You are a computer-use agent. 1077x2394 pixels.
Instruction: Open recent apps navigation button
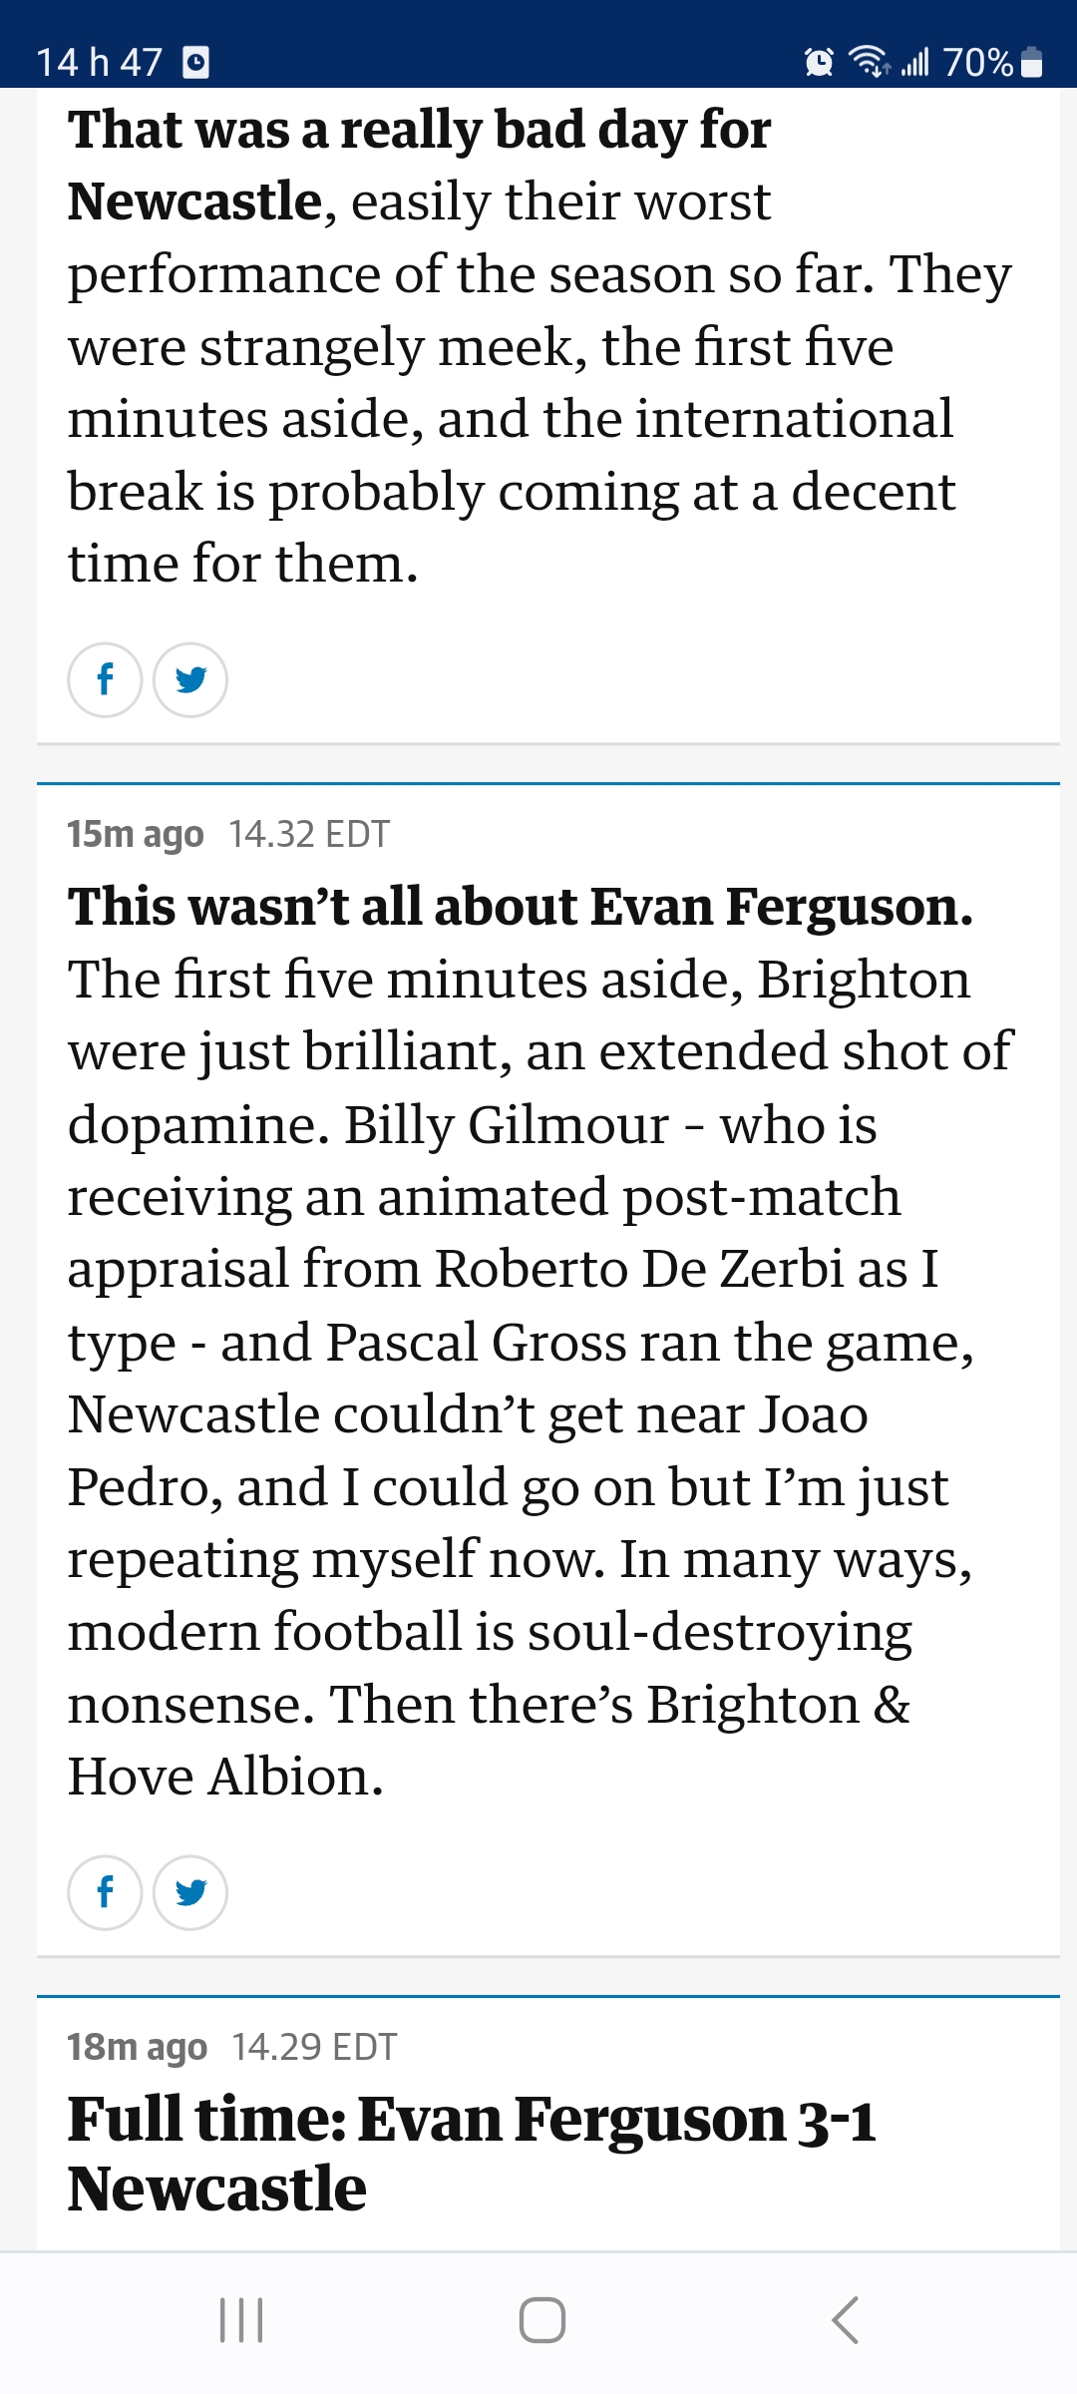click(241, 2320)
